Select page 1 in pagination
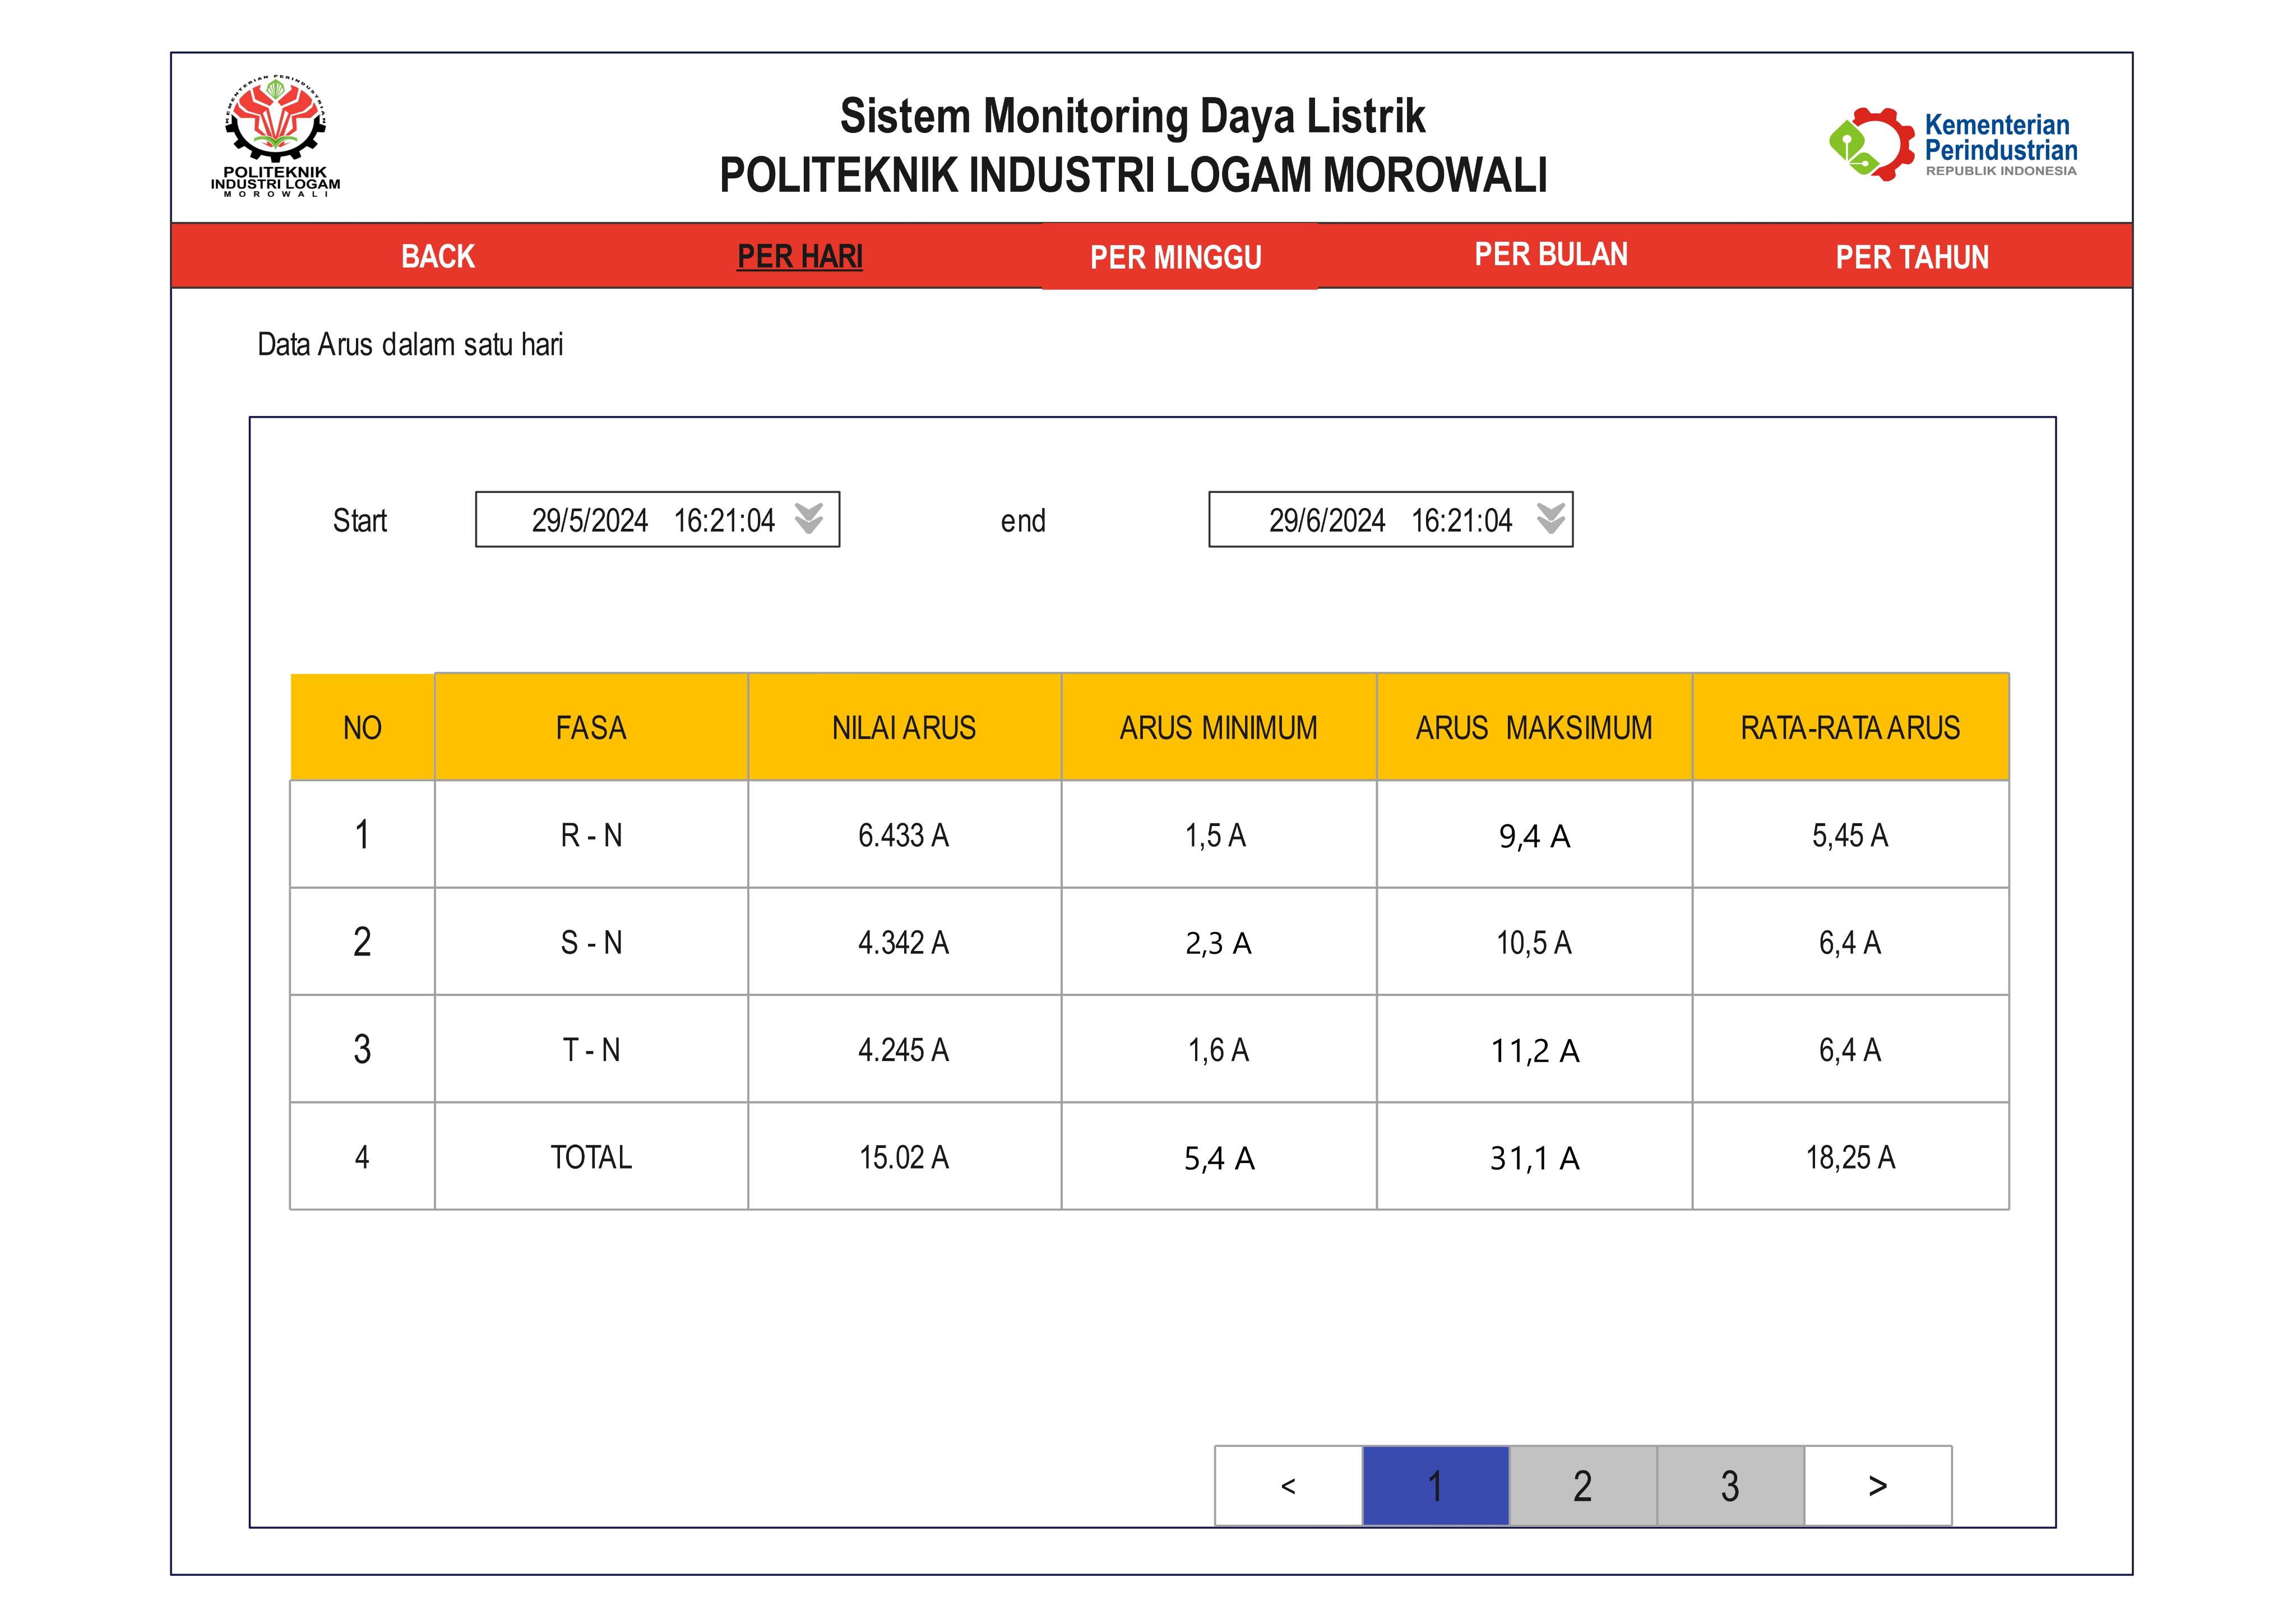The image size is (2296, 1624). point(1435,1486)
